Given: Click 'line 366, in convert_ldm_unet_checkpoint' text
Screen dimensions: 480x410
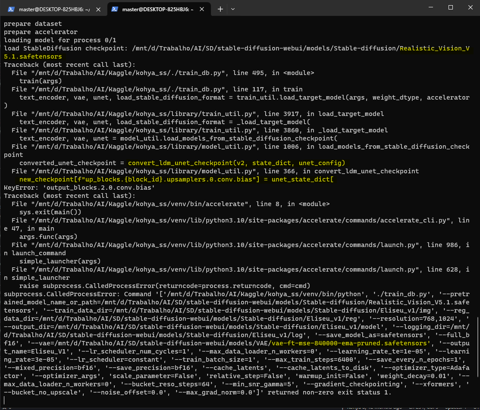Looking at the screenshot, I should click(341, 171).
